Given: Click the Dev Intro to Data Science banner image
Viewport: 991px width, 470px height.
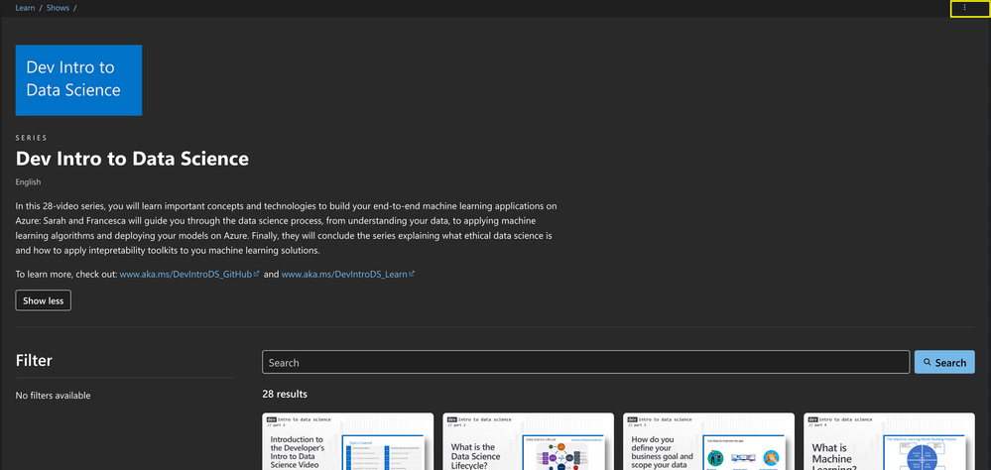Looking at the screenshot, I should (78, 80).
